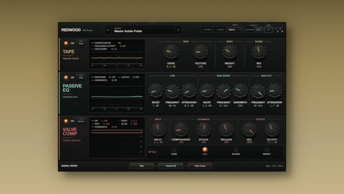This screenshot has height=194, width=344.
Task: Select the Silk compressor style
Action: pos(205,151)
